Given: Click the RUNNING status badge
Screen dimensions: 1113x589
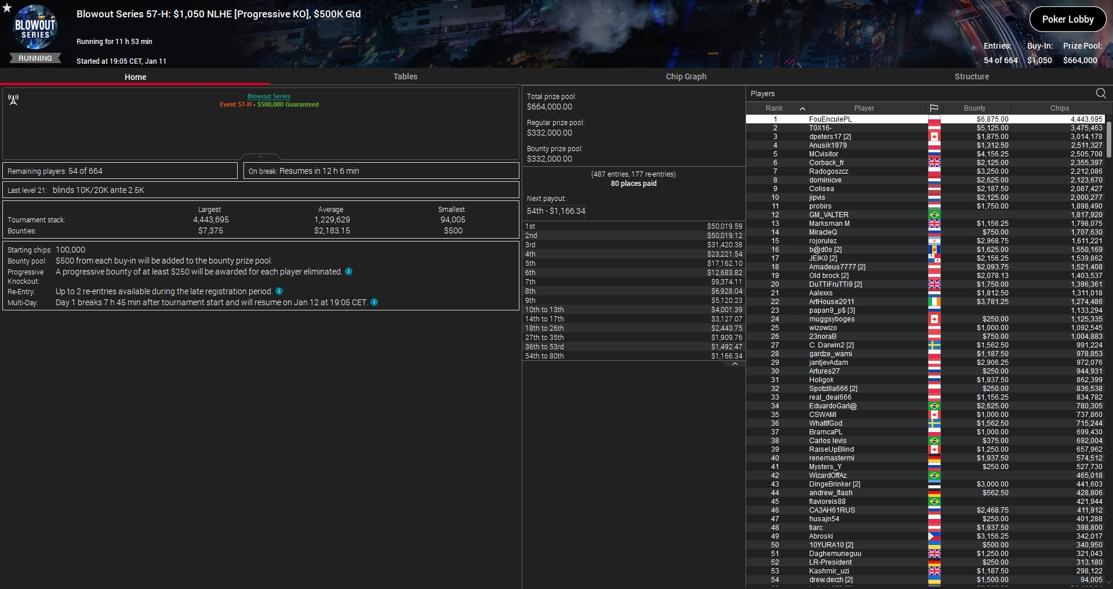Looking at the screenshot, I should pyautogui.click(x=35, y=58).
